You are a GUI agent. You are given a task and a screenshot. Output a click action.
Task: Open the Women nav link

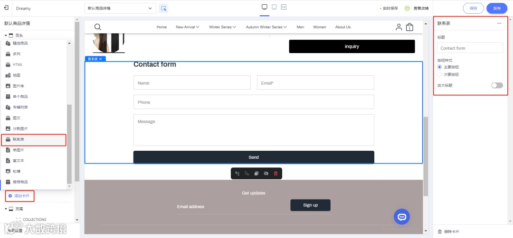pyautogui.click(x=320, y=27)
